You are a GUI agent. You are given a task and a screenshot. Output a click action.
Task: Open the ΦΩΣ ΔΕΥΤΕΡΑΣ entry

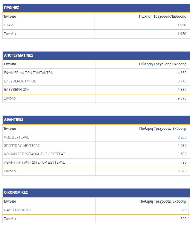pyautogui.click(x=16, y=137)
